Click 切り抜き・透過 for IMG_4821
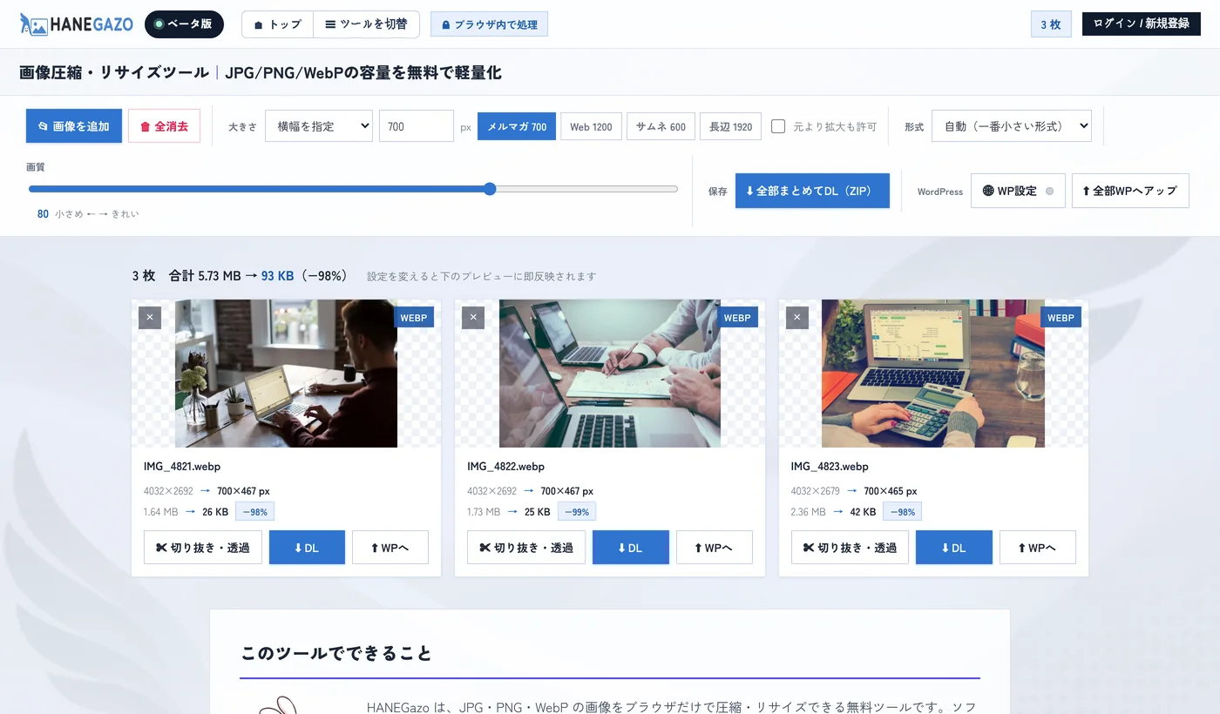The width and height of the screenshot is (1220, 714). pyautogui.click(x=203, y=548)
